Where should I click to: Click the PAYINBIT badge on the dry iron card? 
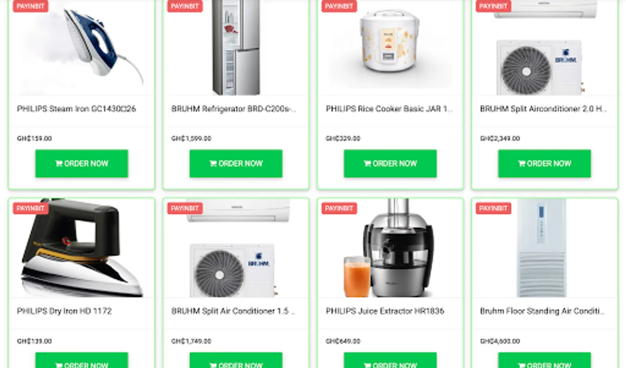(x=30, y=208)
